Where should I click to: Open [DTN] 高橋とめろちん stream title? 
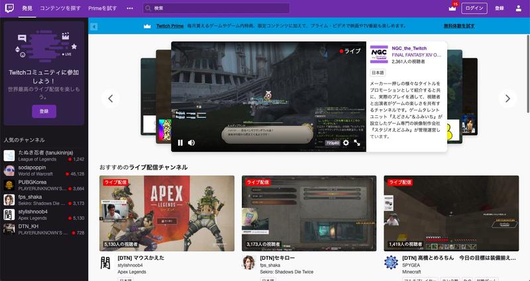tap(459, 258)
